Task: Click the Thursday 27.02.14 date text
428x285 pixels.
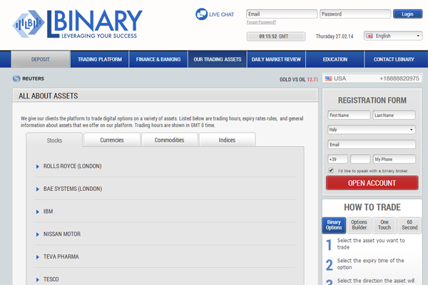Action: click(335, 36)
